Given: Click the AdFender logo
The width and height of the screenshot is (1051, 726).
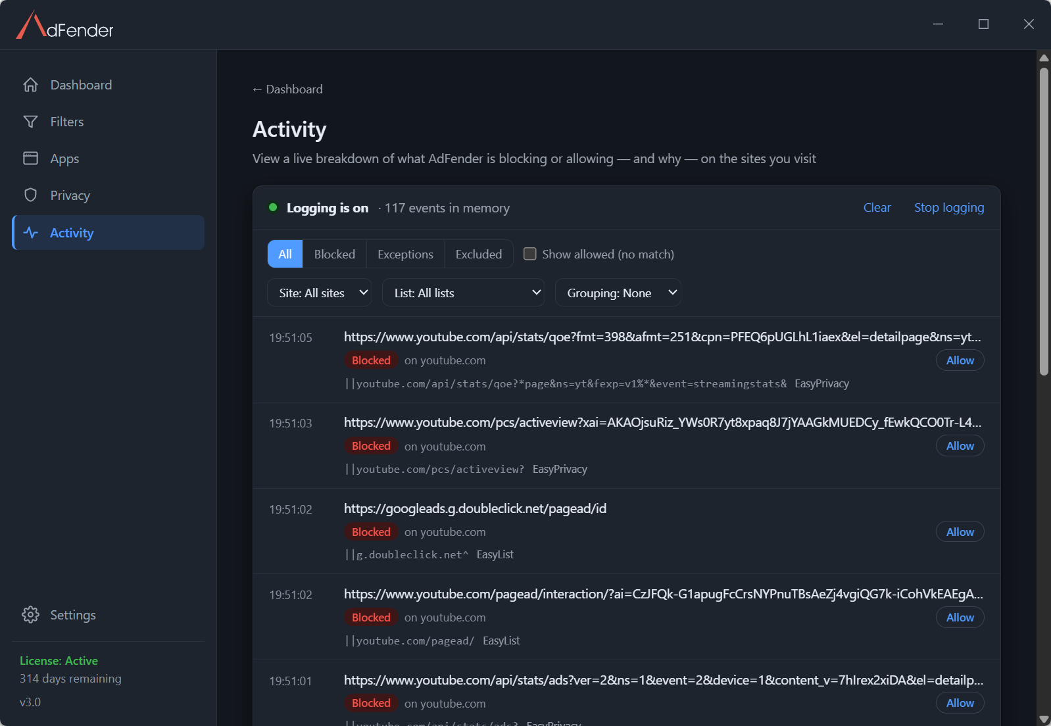Looking at the screenshot, I should 64,25.
